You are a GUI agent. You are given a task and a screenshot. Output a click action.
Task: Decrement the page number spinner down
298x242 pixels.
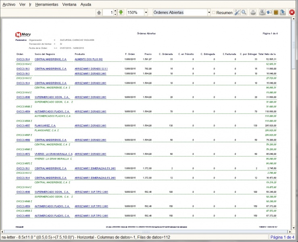point(115,14)
